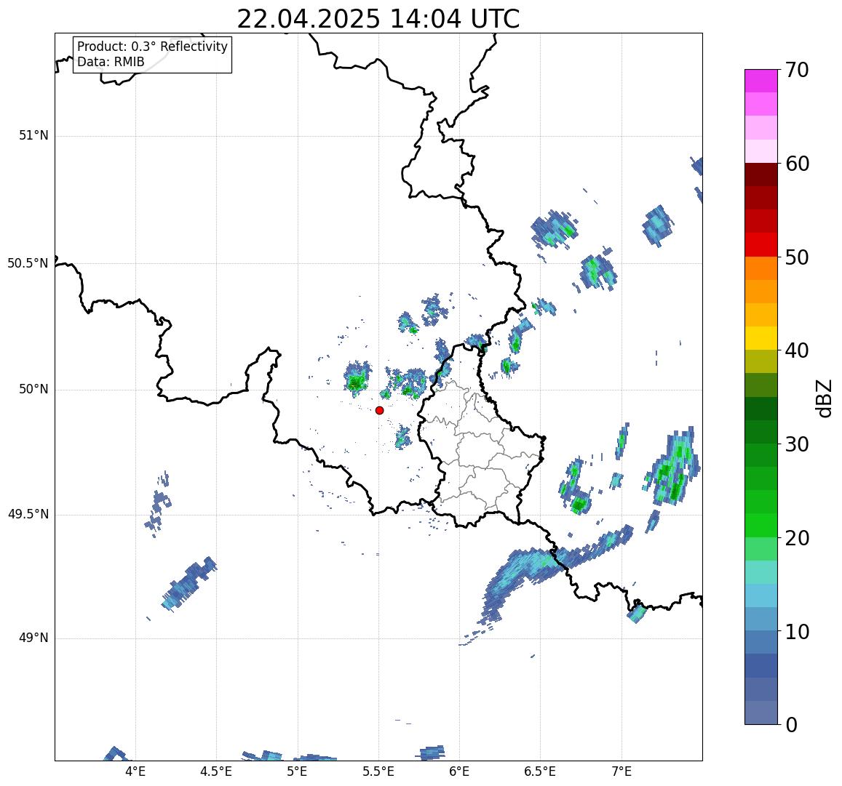Click the 50.5°N latitude label
This screenshot has height=786, width=842.
[x=28, y=263]
